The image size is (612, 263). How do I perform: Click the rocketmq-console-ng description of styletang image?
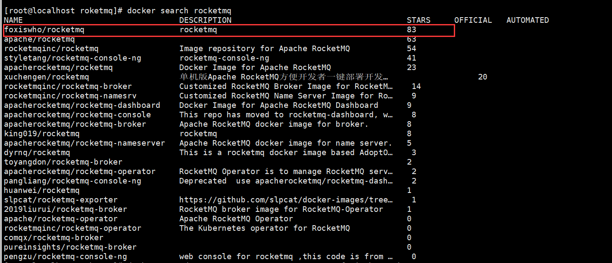point(224,58)
